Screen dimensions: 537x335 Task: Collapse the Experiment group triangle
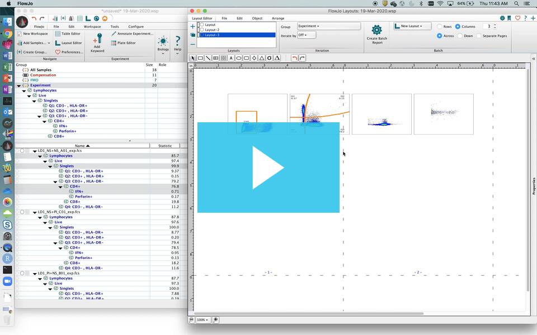coord(19,85)
